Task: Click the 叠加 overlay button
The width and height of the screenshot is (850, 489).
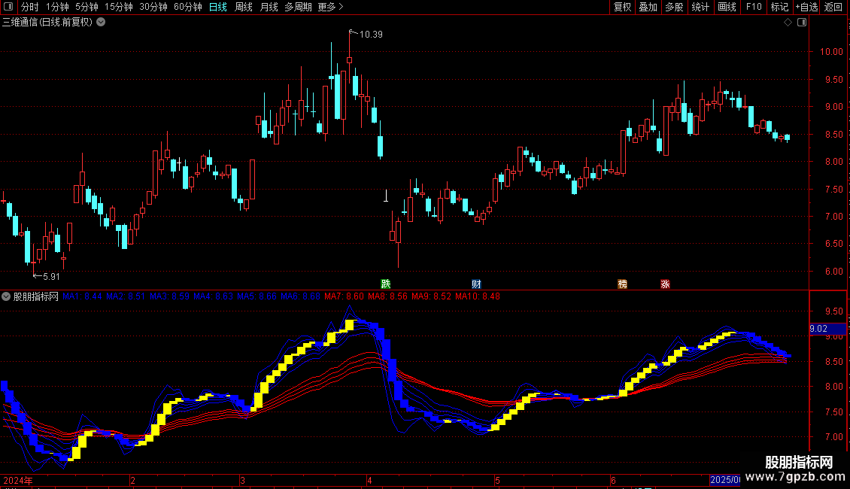Action: 648,7
